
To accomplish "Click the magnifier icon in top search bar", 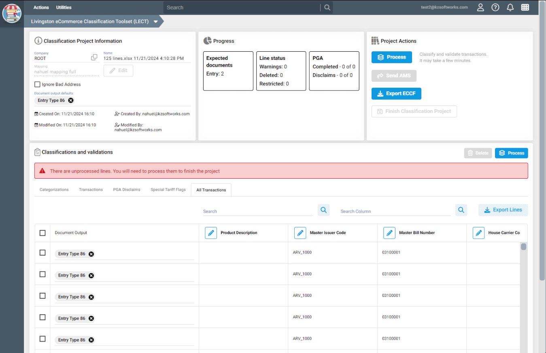I will tap(327, 7).
